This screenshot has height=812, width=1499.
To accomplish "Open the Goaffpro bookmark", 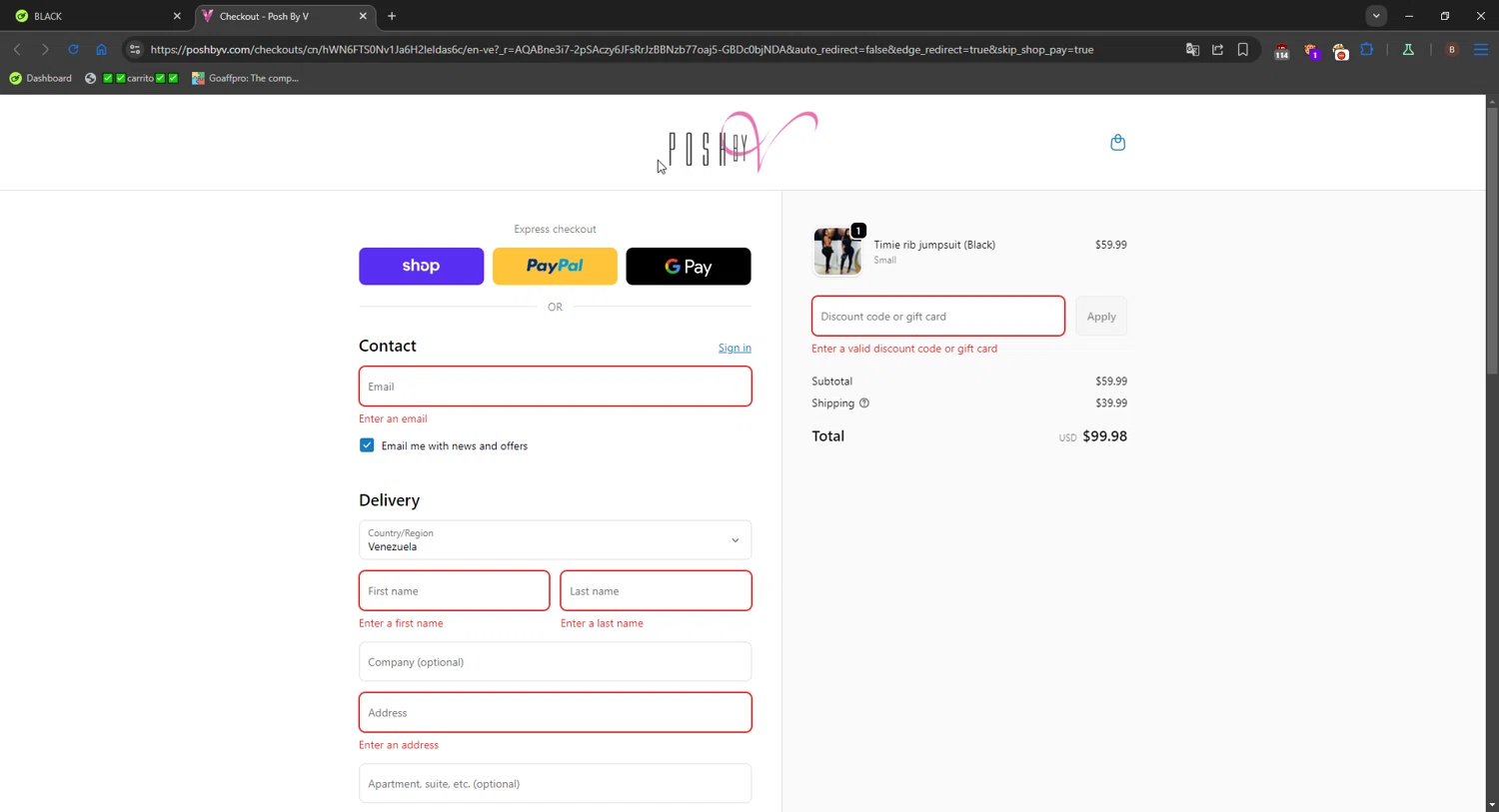I will tap(246, 78).
